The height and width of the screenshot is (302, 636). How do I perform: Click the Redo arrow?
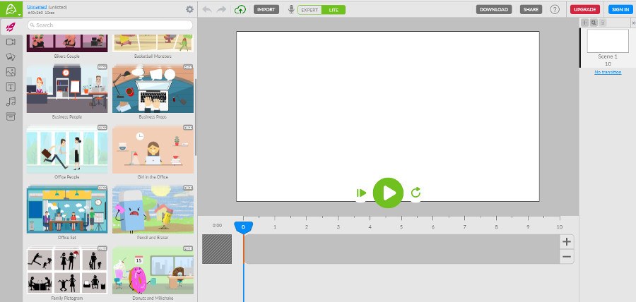point(221,9)
